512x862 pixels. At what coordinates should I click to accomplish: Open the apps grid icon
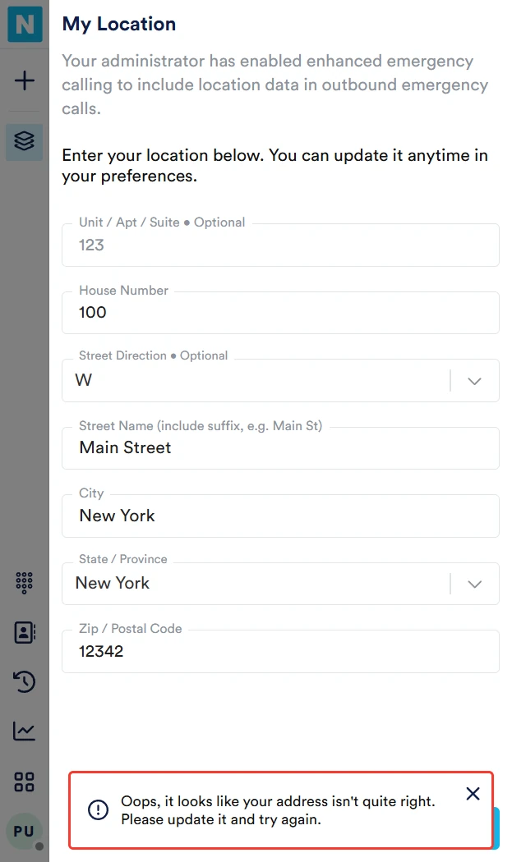click(x=24, y=782)
